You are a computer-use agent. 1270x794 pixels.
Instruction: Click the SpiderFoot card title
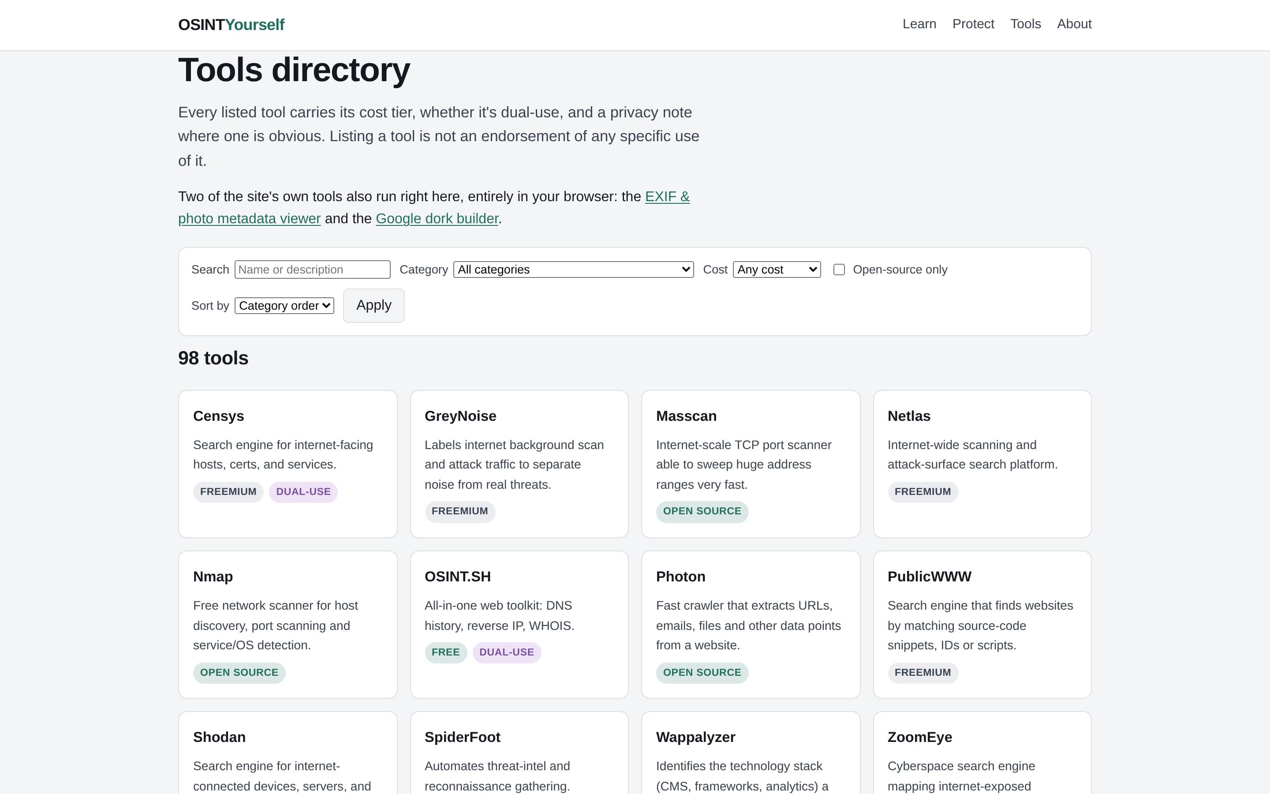pos(462,737)
